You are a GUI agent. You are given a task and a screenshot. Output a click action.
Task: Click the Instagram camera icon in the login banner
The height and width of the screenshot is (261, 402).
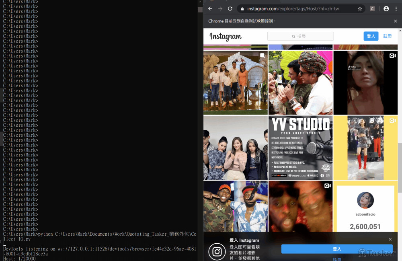tap(217, 252)
